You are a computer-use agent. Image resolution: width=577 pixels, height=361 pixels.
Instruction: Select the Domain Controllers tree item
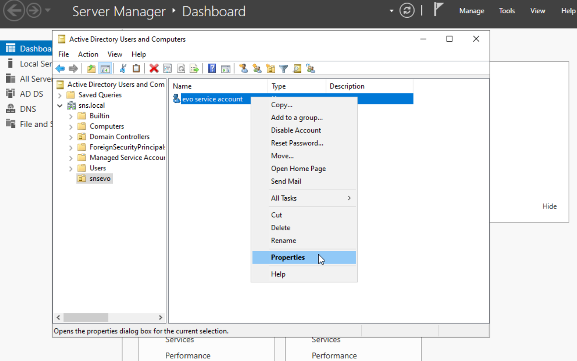coord(119,137)
